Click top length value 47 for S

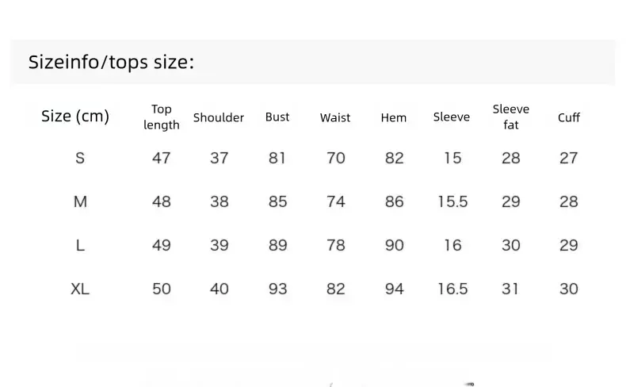(162, 158)
